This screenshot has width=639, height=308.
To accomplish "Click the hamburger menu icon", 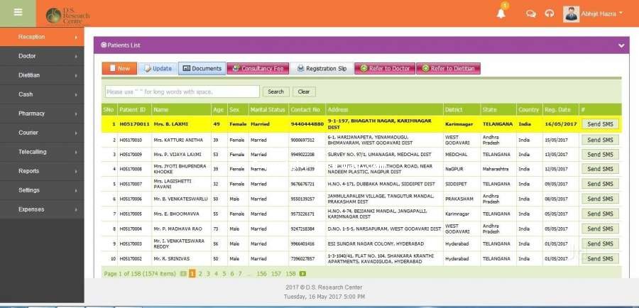I will (18, 12).
